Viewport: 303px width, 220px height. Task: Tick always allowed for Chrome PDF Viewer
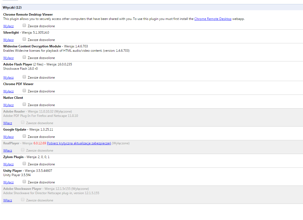24,91
